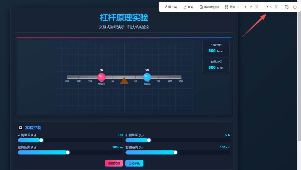Click the gear icon beside 实验控制
Screen dimensions: 301x170
(20, 127)
